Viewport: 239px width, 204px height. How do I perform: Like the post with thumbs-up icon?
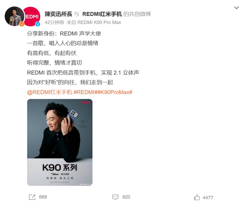pyautogui.click(x=197, y=197)
